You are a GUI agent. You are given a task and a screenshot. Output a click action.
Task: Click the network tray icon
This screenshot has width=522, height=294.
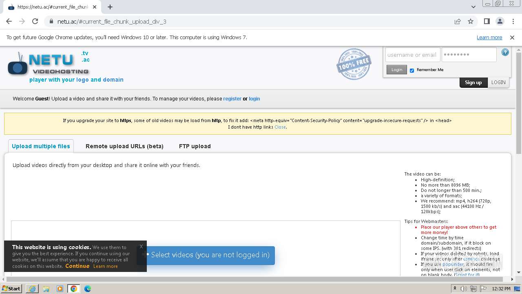[473, 289]
